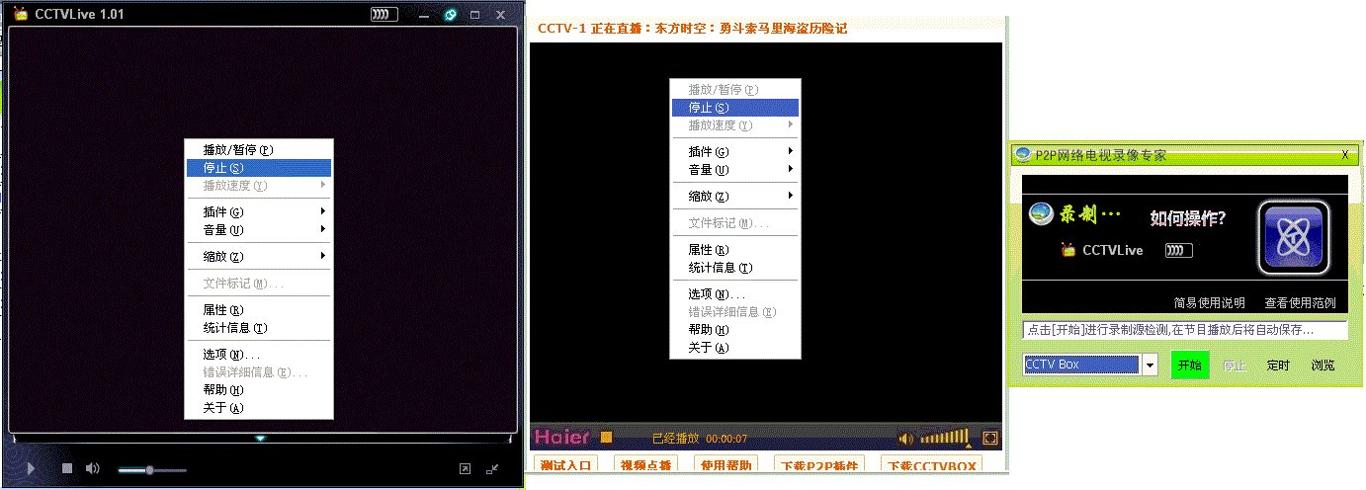Click the globe icon next to 录制
The height and width of the screenshot is (490, 1366).
point(1040,213)
